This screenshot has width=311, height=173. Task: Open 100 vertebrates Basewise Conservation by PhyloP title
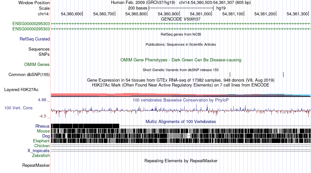coord(181,100)
